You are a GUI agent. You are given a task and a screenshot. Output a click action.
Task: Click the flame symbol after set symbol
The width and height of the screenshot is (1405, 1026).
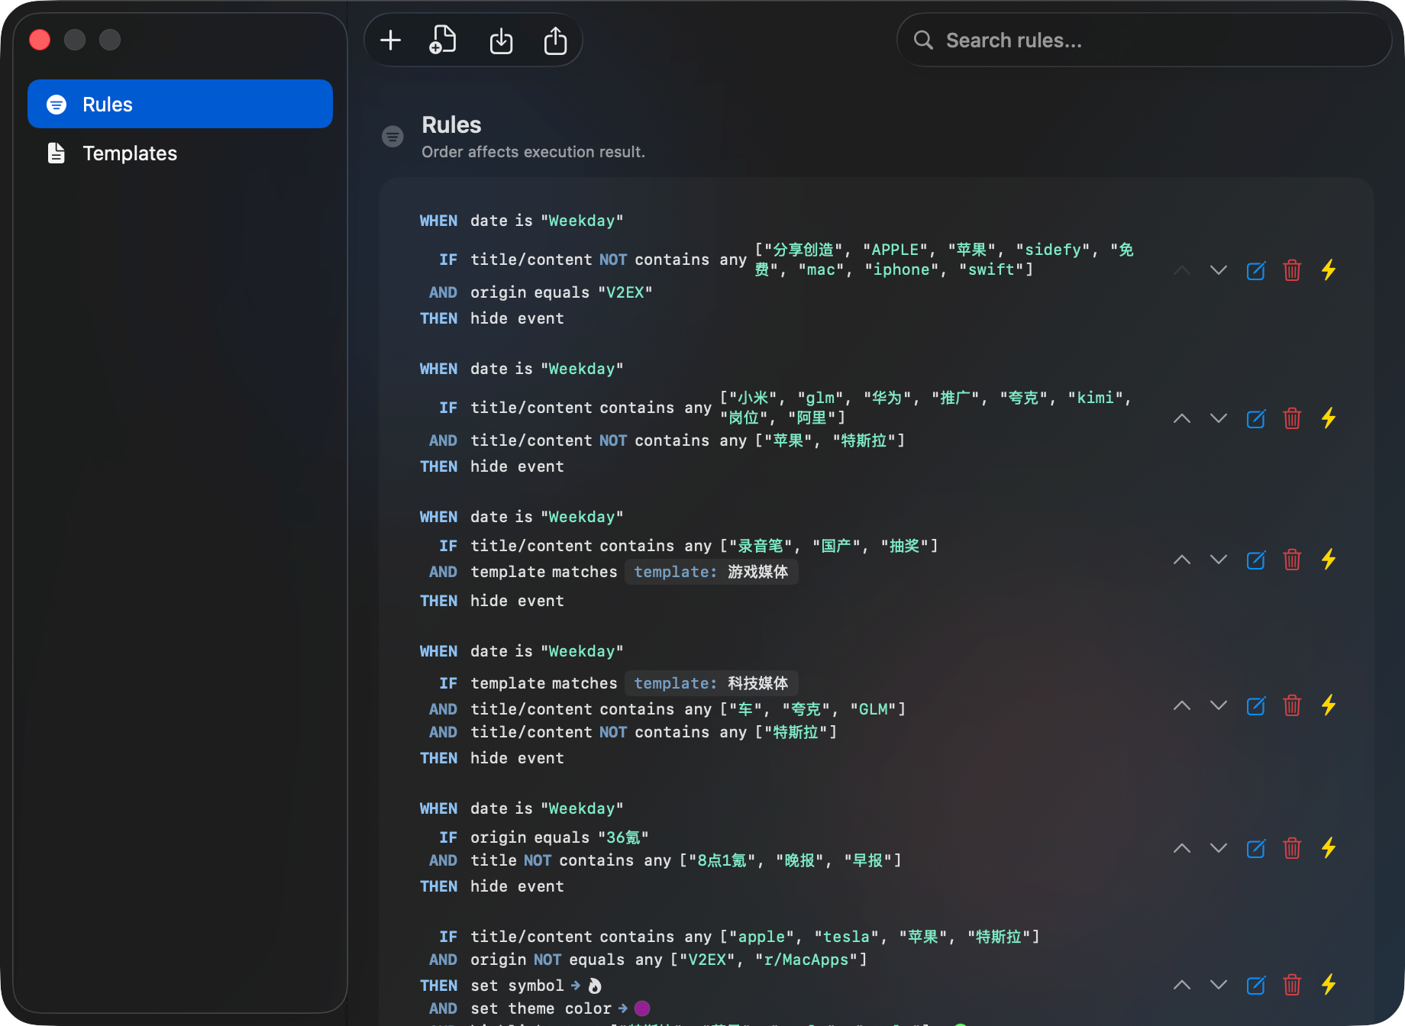point(595,986)
